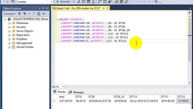Expand the Management node

point(9,43)
